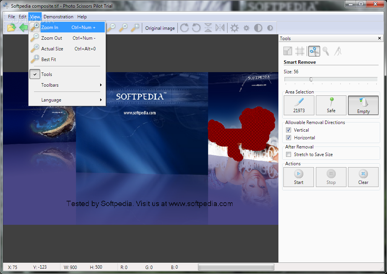Close the View menu
Viewport: 387px width, 274px height.
[35, 17]
